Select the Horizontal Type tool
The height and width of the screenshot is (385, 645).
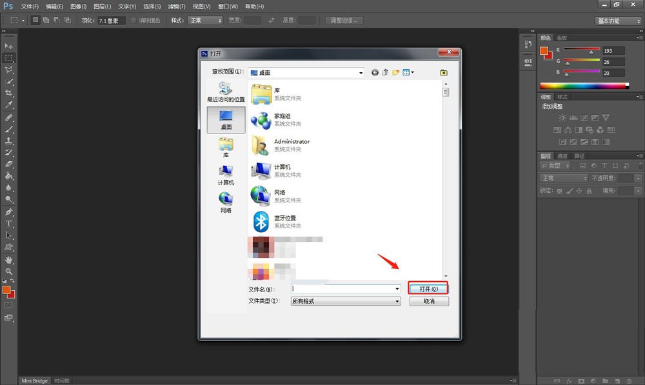9,223
